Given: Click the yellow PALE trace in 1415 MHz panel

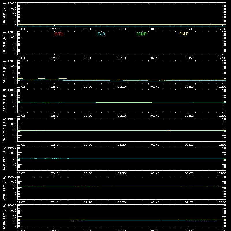Looking at the screenshot, I should (122, 102).
